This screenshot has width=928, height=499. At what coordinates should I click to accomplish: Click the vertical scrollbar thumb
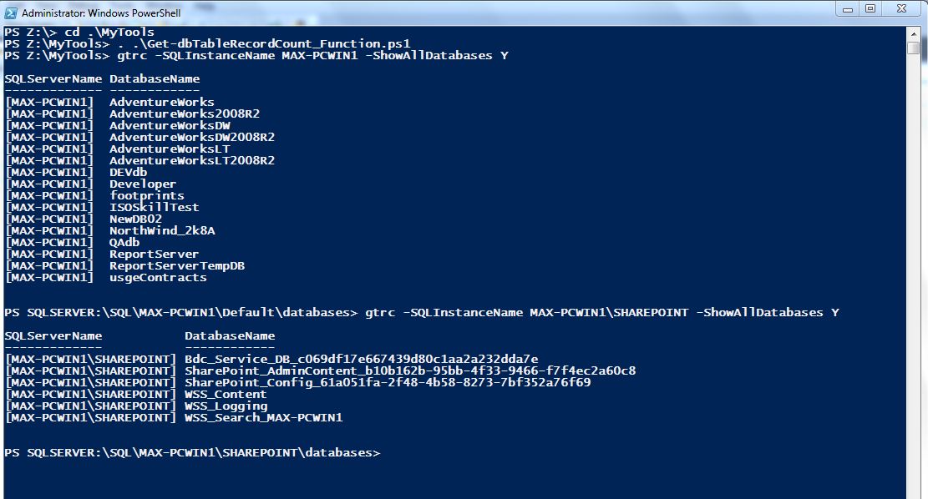click(x=913, y=48)
